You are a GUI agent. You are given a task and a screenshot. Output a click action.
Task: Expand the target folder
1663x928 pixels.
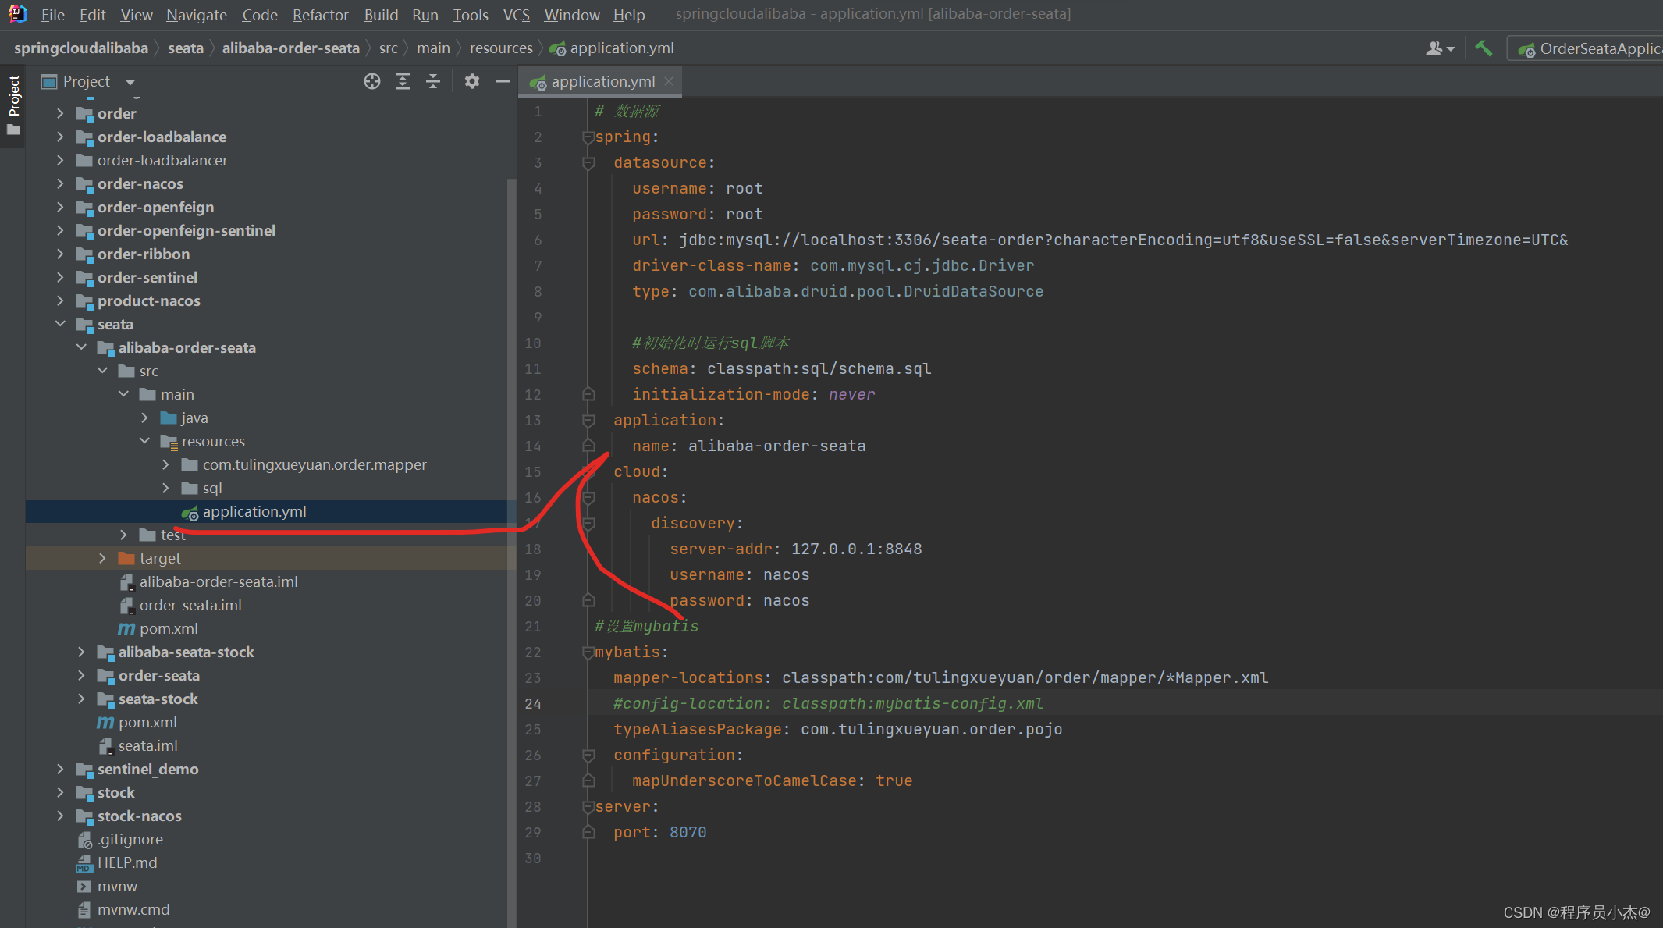[x=102, y=558]
